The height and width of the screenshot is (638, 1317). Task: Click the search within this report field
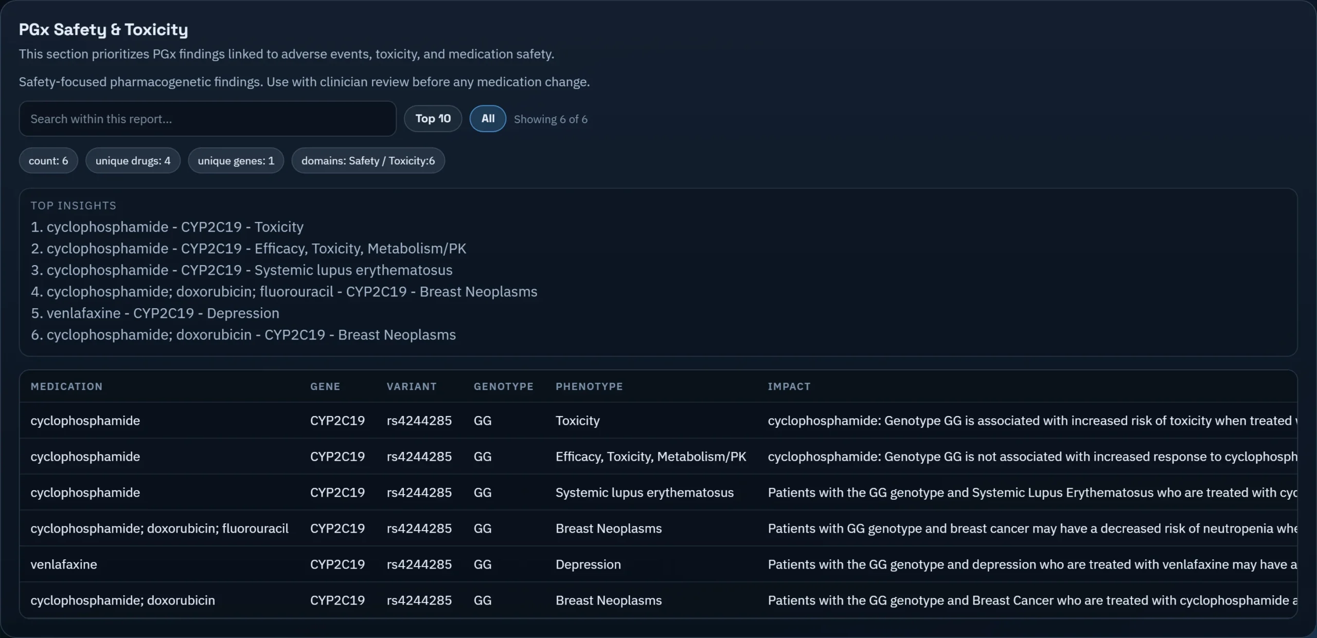coord(207,119)
